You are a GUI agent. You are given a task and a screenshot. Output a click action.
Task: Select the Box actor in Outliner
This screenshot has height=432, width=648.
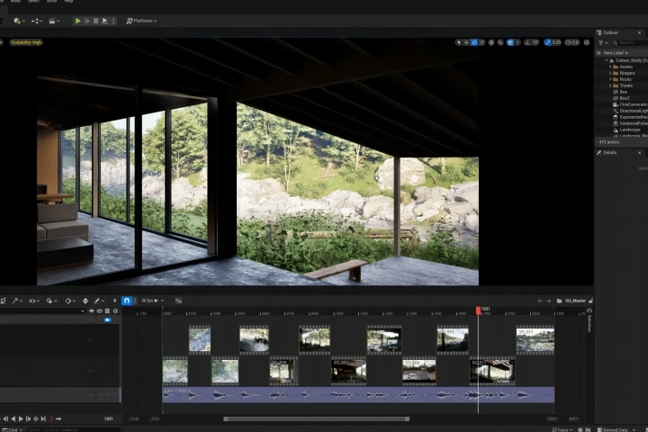[623, 92]
